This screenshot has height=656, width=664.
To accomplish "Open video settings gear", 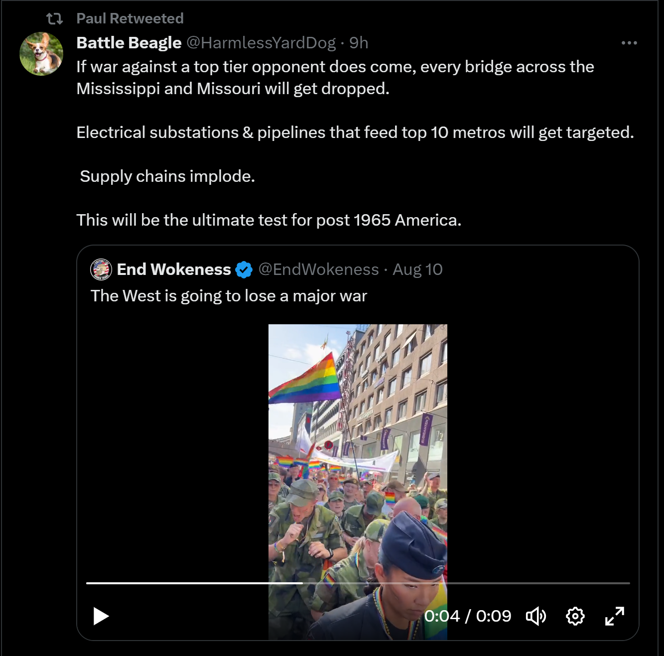I will click(x=575, y=616).
